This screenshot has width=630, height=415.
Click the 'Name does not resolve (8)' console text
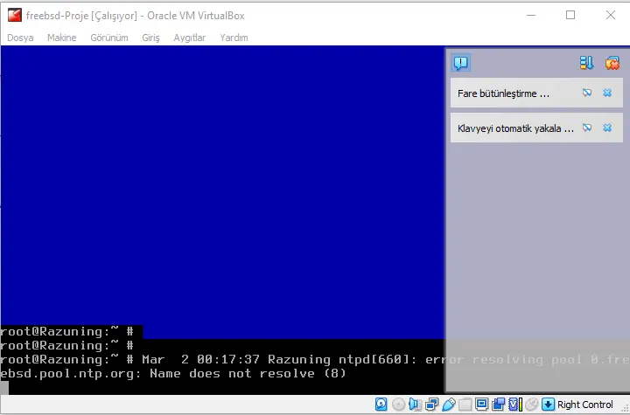coord(248,374)
